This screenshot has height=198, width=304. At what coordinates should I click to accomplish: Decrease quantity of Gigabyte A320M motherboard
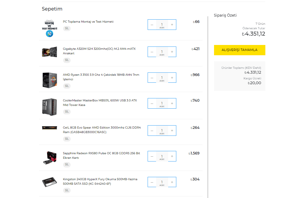pyautogui.click(x=152, y=52)
